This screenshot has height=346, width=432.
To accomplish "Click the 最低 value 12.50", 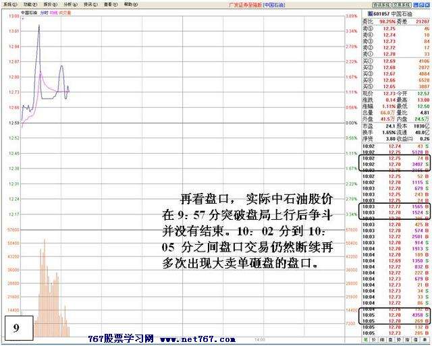I will point(423,107).
